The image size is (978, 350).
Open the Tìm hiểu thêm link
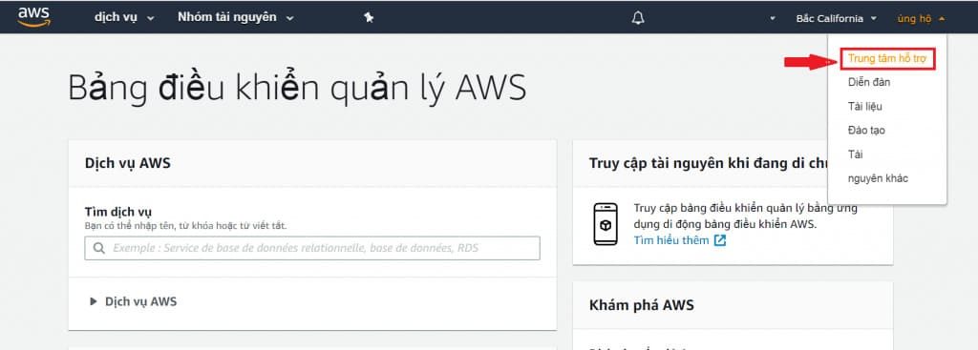(671, 240)
